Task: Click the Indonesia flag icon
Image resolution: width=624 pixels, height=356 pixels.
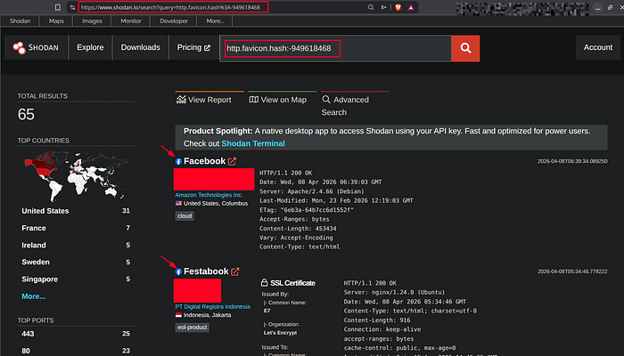Action: point(178,315)
